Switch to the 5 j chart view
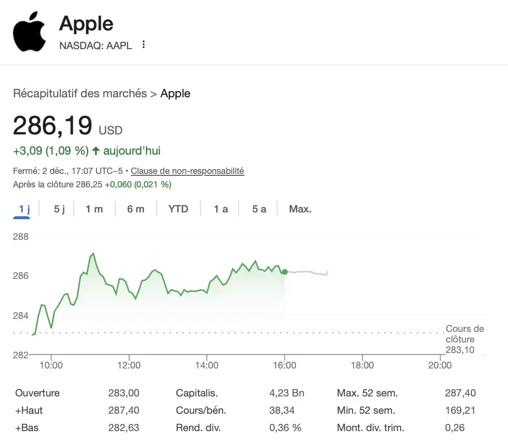 [57, 209]
